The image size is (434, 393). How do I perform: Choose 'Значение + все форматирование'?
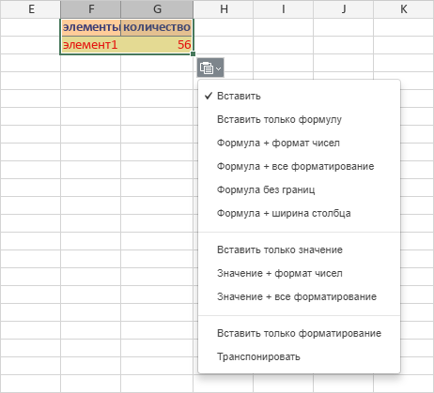coord(300,296)
